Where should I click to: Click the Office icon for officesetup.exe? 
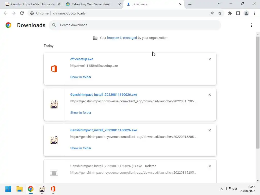tap(54, 69)
